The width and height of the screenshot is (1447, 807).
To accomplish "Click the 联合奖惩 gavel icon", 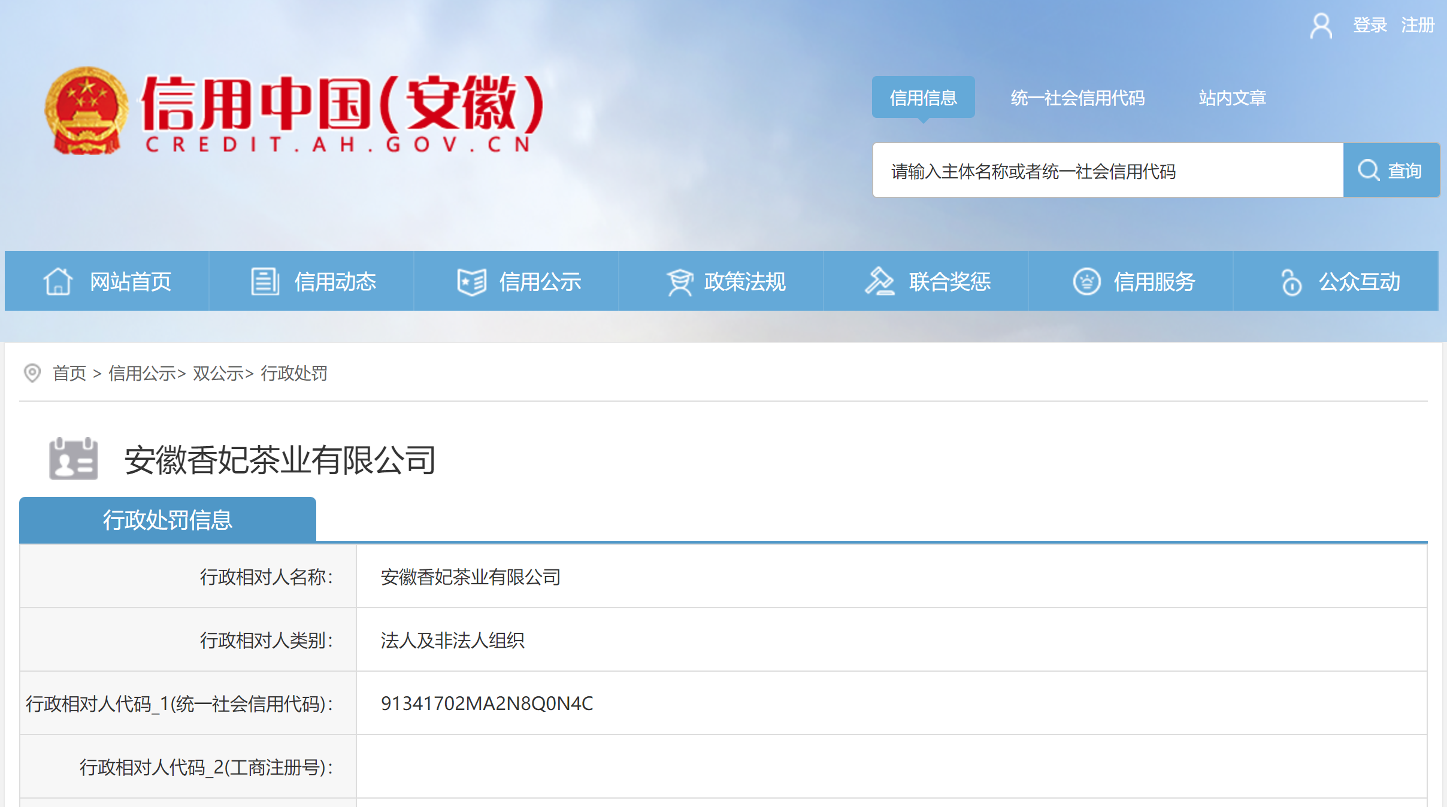I will pos(879,281).
